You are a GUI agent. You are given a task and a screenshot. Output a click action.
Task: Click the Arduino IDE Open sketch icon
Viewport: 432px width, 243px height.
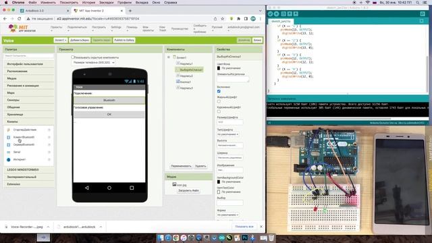[x=290, y=13]
